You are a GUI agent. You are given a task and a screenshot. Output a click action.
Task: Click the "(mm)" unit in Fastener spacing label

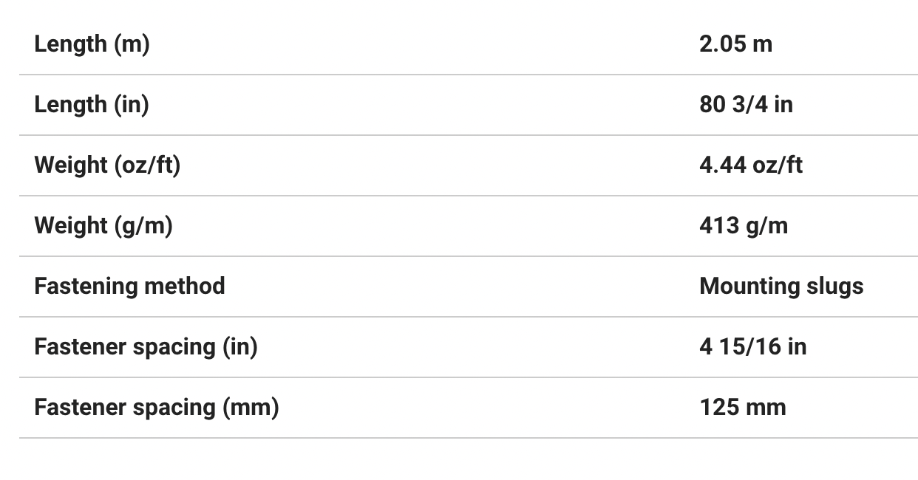(251, 408)
